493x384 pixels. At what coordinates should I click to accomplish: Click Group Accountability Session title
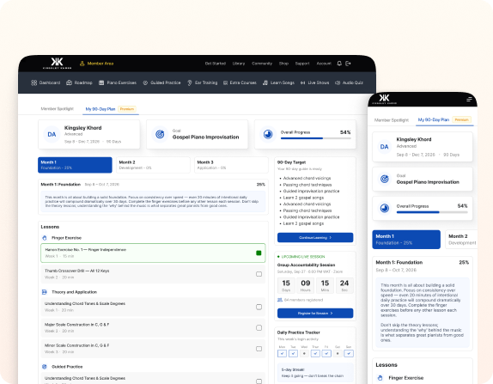(x=306, y=265)
